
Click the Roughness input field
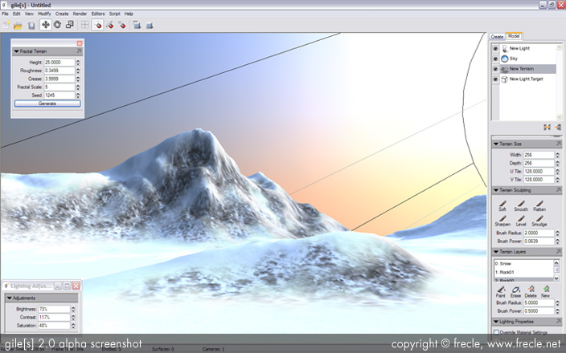point(59,71)
